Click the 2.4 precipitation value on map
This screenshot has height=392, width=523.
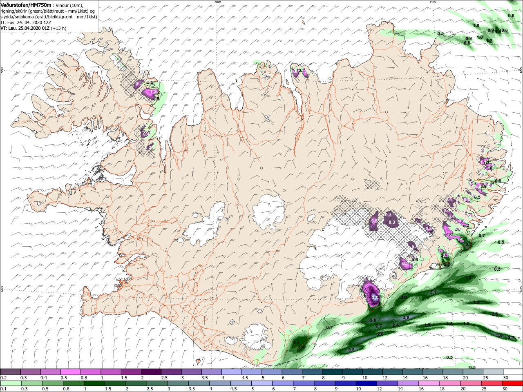pyautogui.click(x=396, y=325)
